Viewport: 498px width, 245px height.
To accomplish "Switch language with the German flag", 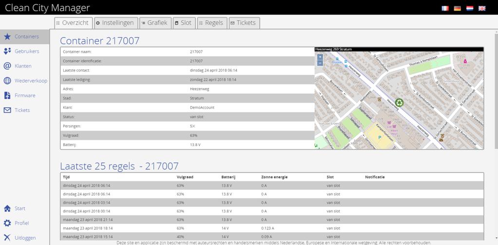I will pyautogui.click(x=457, y=9).
